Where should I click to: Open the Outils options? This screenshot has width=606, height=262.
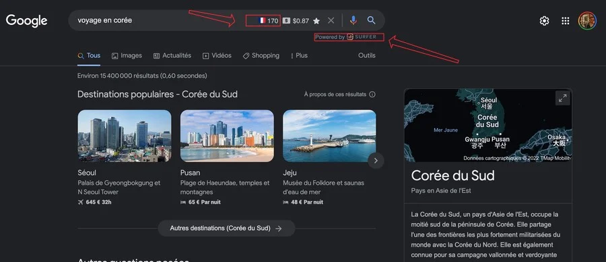coord(367,56)
